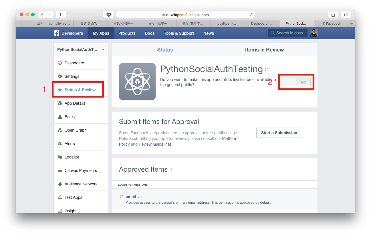Switch to the (1) Facebook browser tab

[x=331, y=23]
